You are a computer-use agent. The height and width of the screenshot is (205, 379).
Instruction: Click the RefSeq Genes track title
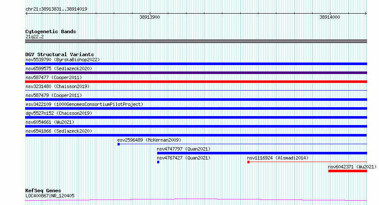[43, 191]
